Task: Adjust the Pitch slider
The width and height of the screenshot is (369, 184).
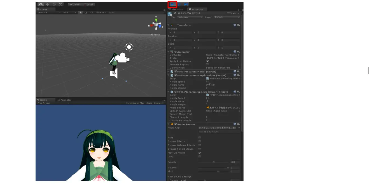Action: click(x=214, y=171)
